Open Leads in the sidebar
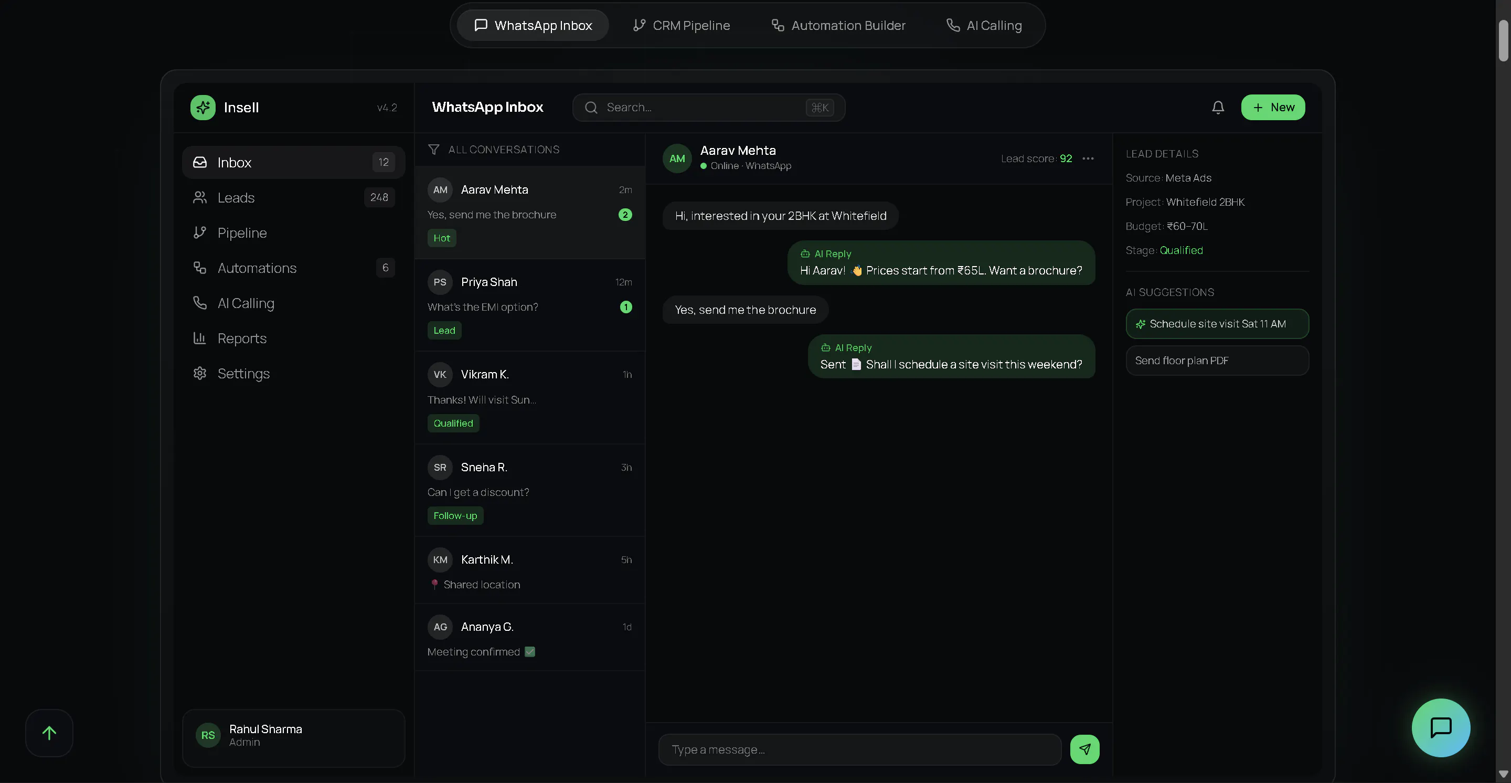This screenshot has width=1511, height=783. point(293,198)
